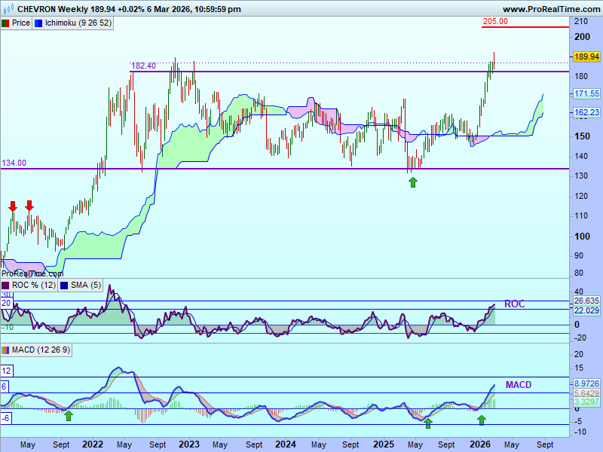
Task: Click the purple ROC % color swatch
Action: (5, 286)
